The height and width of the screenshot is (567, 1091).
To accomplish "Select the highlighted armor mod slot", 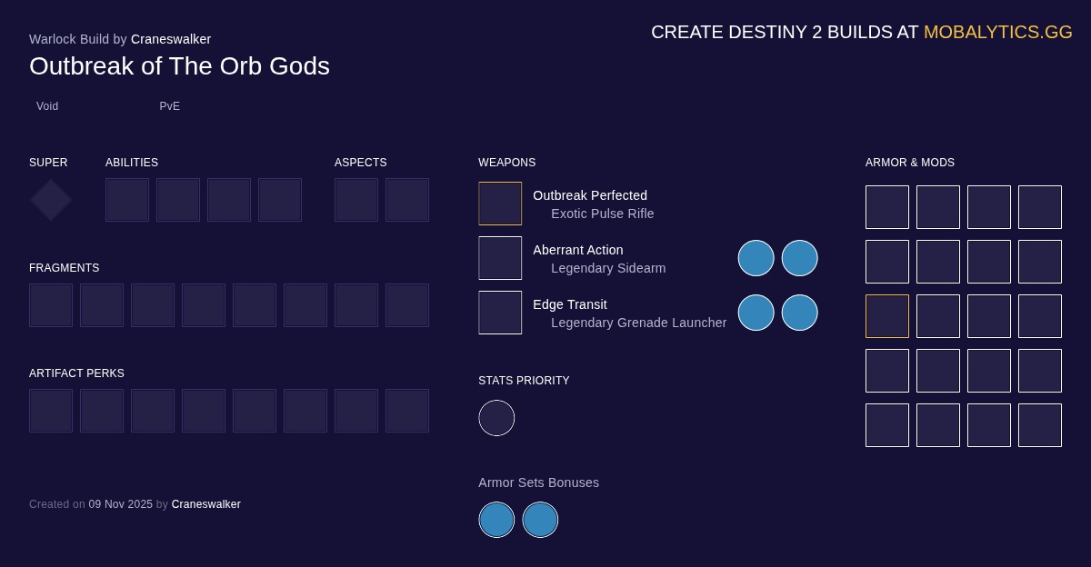I will pyautogui.click(x=887, y=315).
